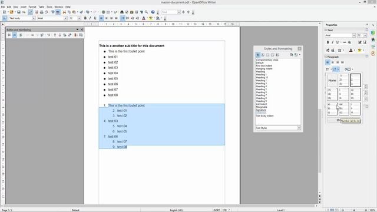Open the Format menu
The height and width of the screenshot is (212, 377).
(32, 7)
